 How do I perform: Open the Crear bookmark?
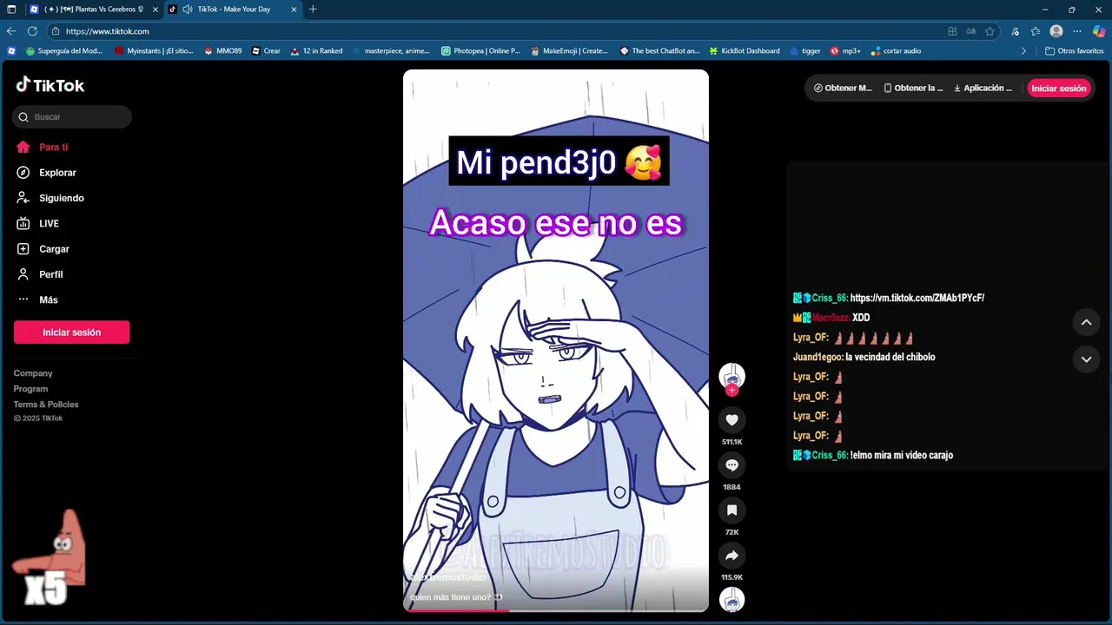point(266,51)
